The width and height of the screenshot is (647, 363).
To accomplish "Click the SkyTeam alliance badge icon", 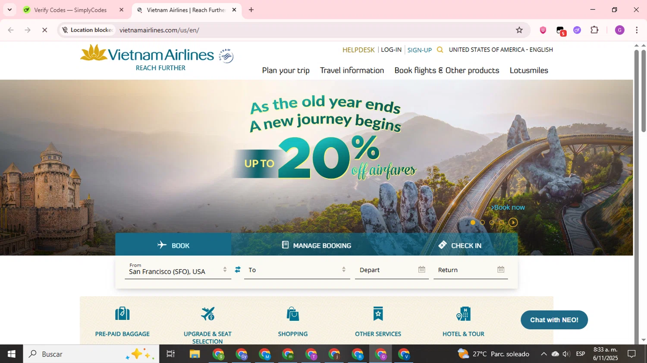I will [x=226, y=56].
